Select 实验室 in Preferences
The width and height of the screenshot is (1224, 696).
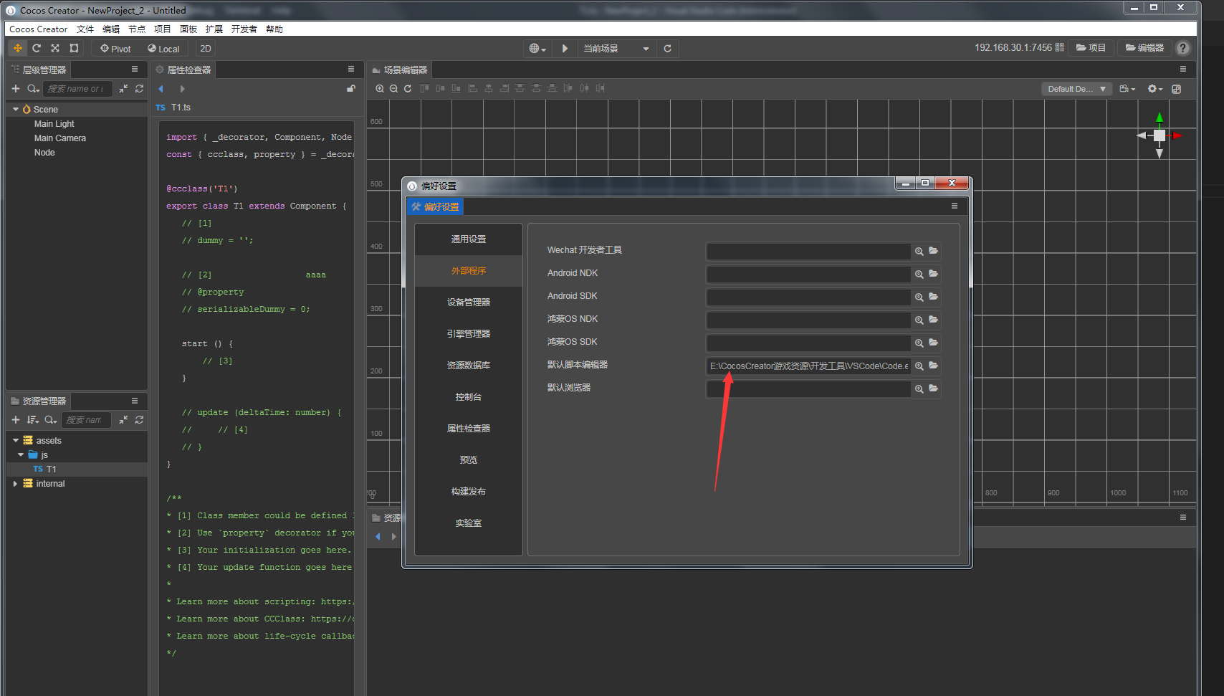point(469,523)
